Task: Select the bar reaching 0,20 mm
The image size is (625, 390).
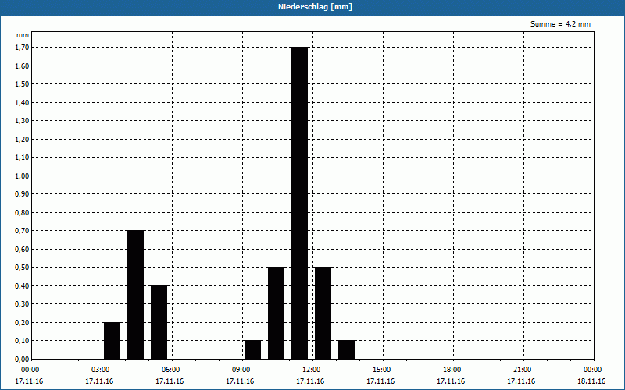Action: pyautogui.click(x=112, y=341)
